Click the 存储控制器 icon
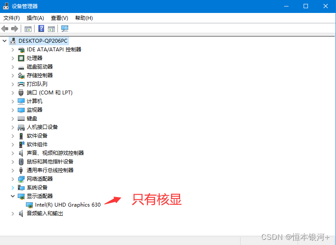Screen dimensions: 336x245 point(21,75)
